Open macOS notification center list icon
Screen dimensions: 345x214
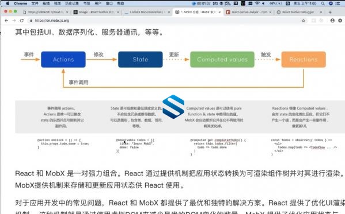[x=338, y=3]
